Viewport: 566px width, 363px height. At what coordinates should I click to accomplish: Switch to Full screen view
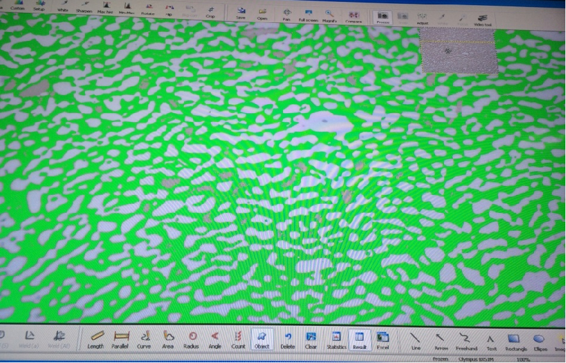(309, 15)
